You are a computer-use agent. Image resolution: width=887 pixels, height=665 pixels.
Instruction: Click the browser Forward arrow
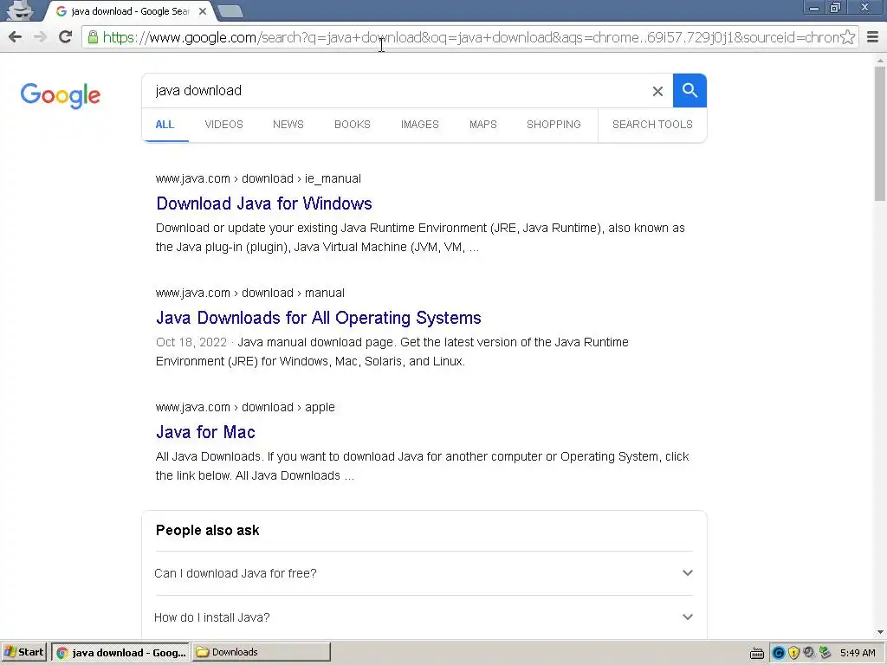[x=40, y=37]
